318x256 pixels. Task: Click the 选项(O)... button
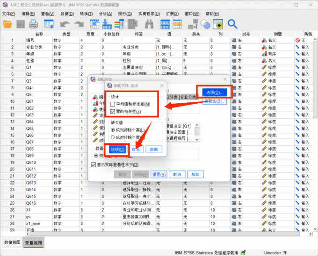[215, 92]
